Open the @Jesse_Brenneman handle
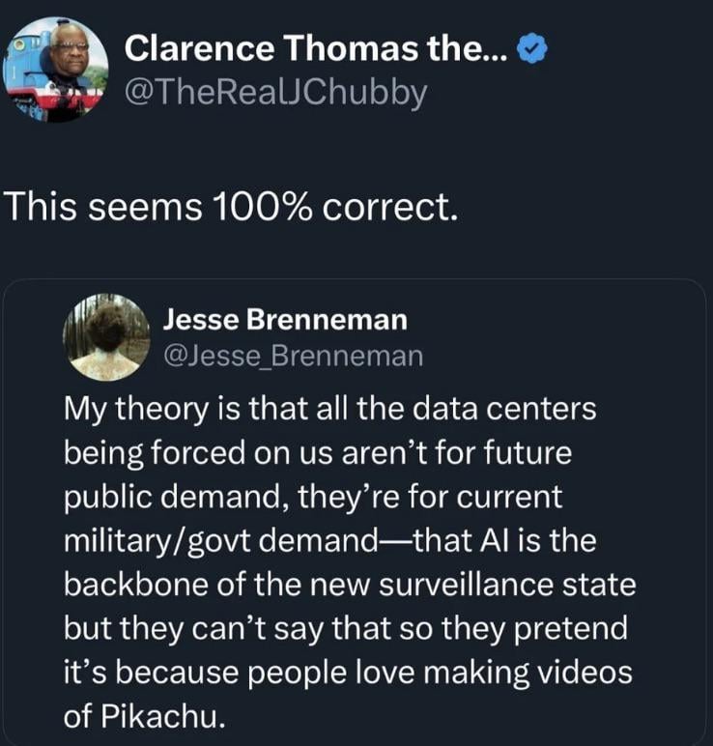The width and height of the screenshot is (713, 746). coord(293,356)
